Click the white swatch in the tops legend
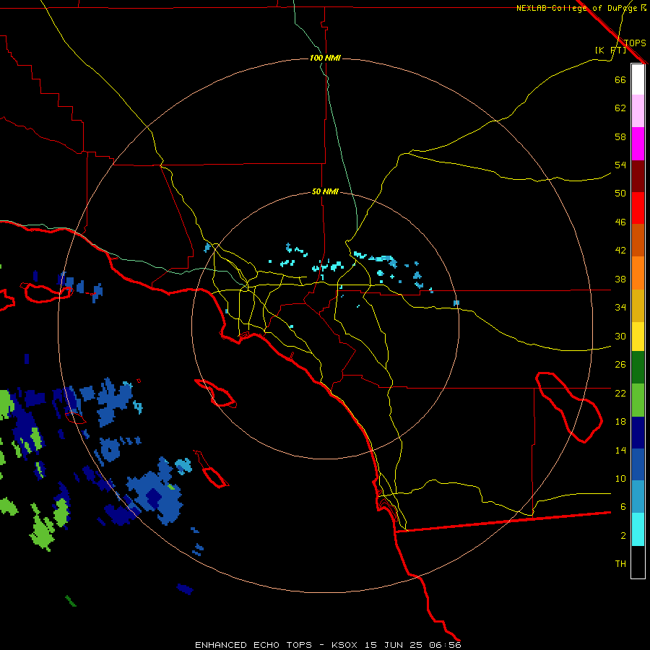The height and width of the screenshot is (650, 650). coord(638,79)
